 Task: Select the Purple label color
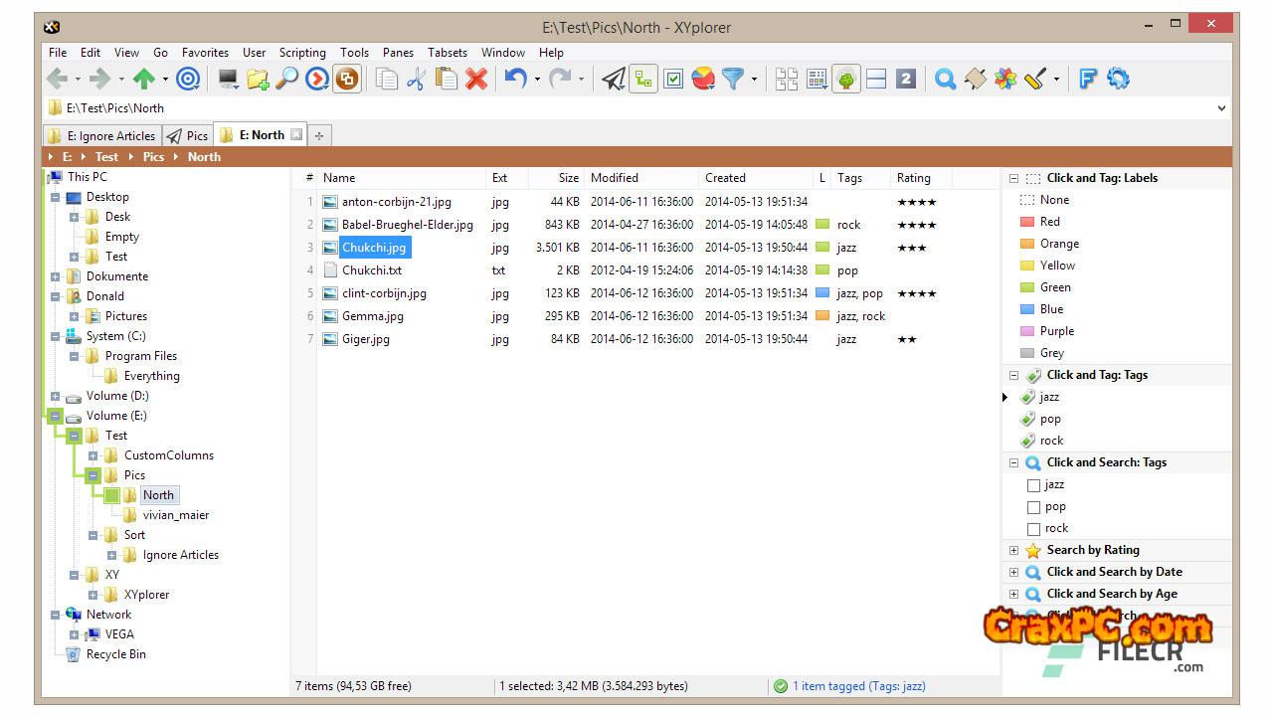point(1056,331)
